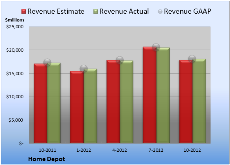Click the '4-2012' category label

pos(120,150)
